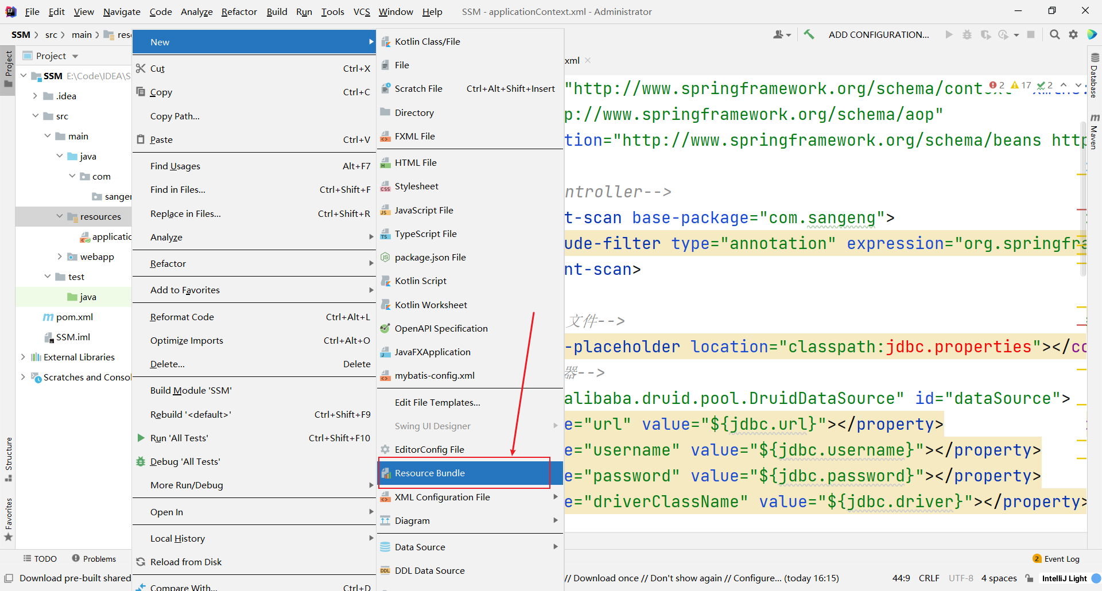Choose Directory from New submenu
The height and width of the screenshot is (591, 1102).
tap(470, 112)
